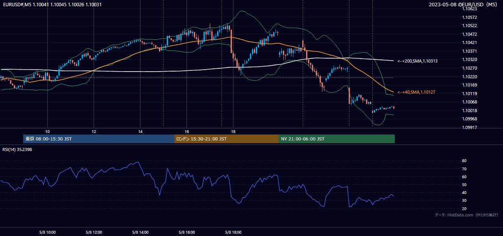Click the RSI 80 level label

(x=464, y=161)
